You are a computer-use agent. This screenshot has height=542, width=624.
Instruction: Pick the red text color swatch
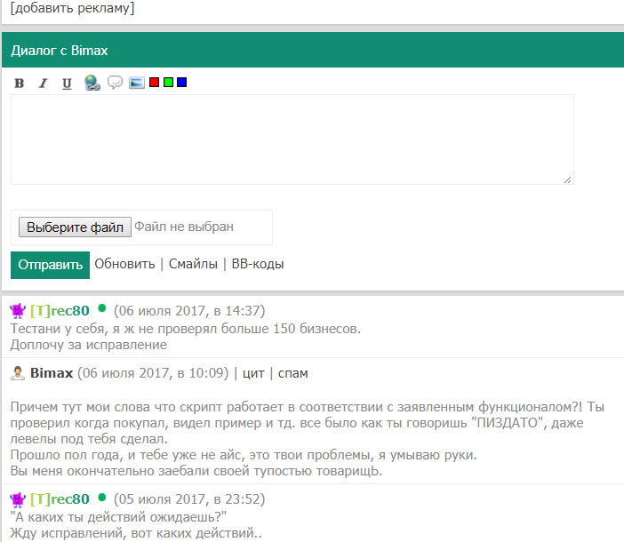154,83
